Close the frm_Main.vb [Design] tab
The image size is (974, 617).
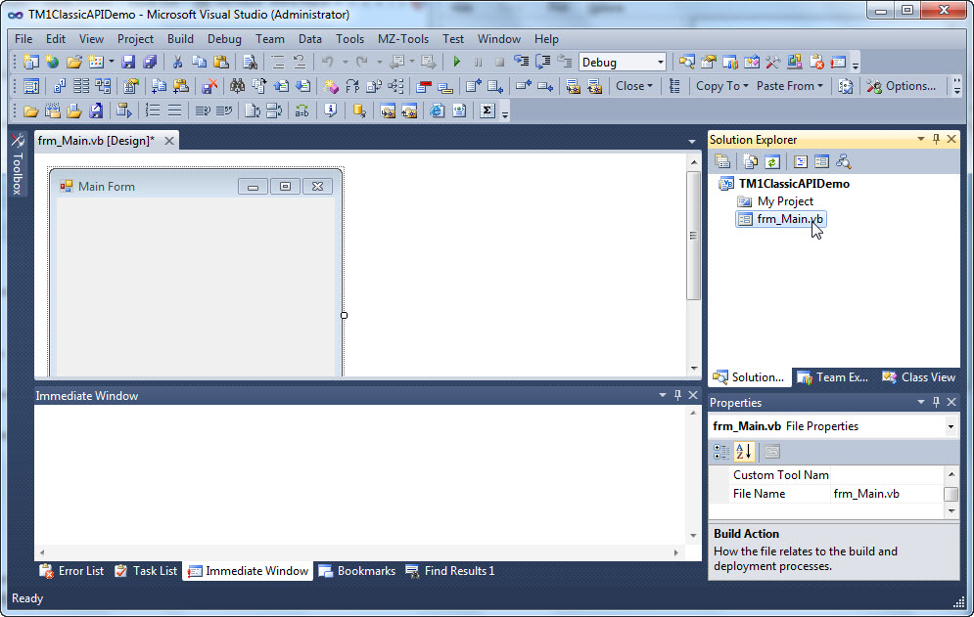(x=169, y=141)
